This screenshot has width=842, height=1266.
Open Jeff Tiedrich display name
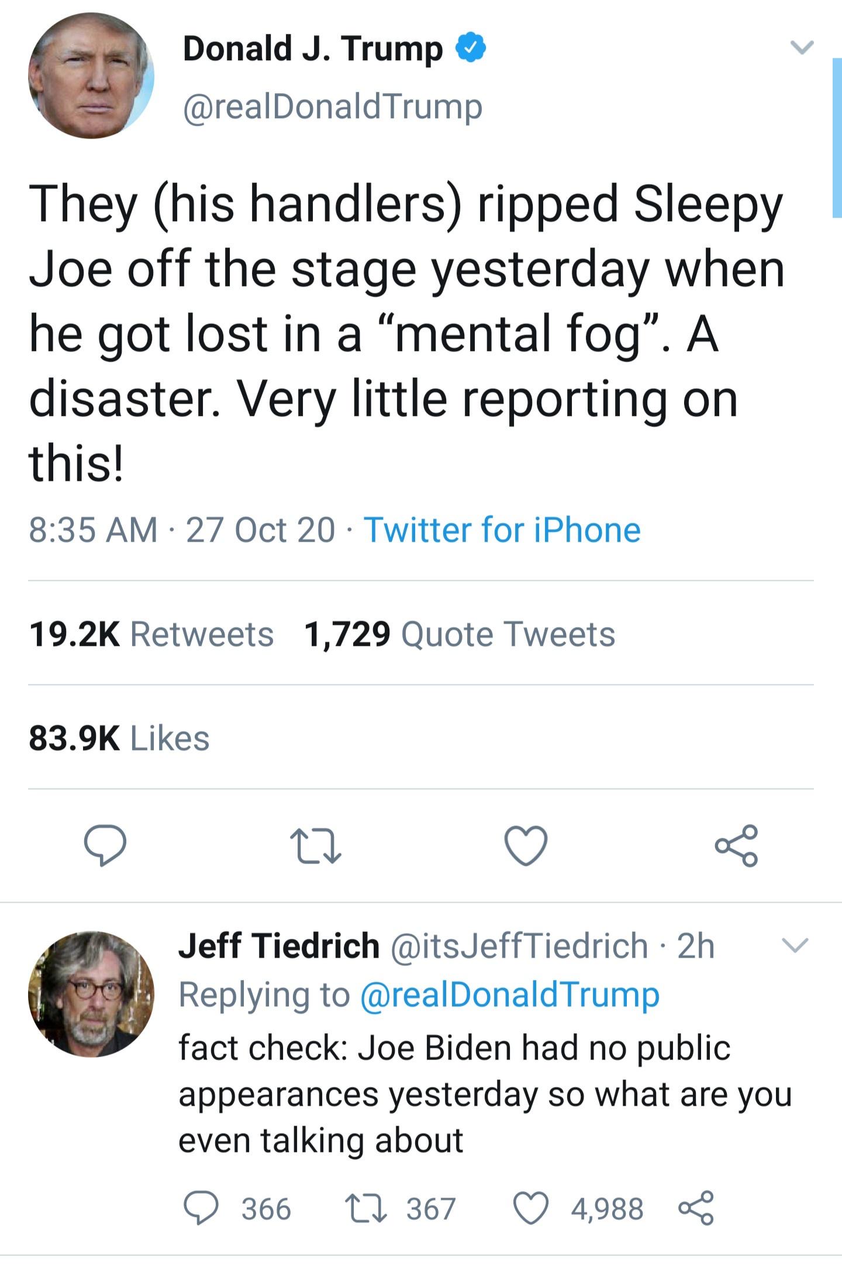point(279,946)
